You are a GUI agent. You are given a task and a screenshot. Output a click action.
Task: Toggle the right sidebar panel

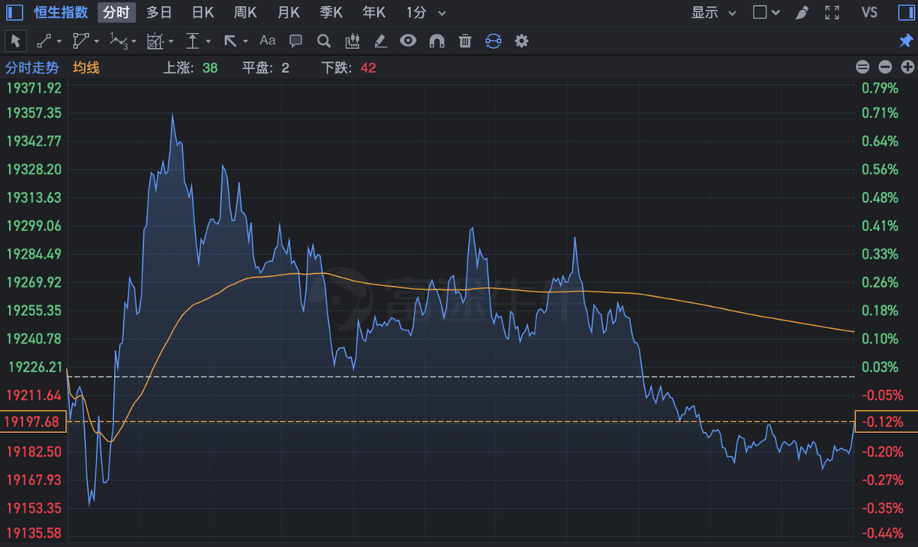[906, 12]
